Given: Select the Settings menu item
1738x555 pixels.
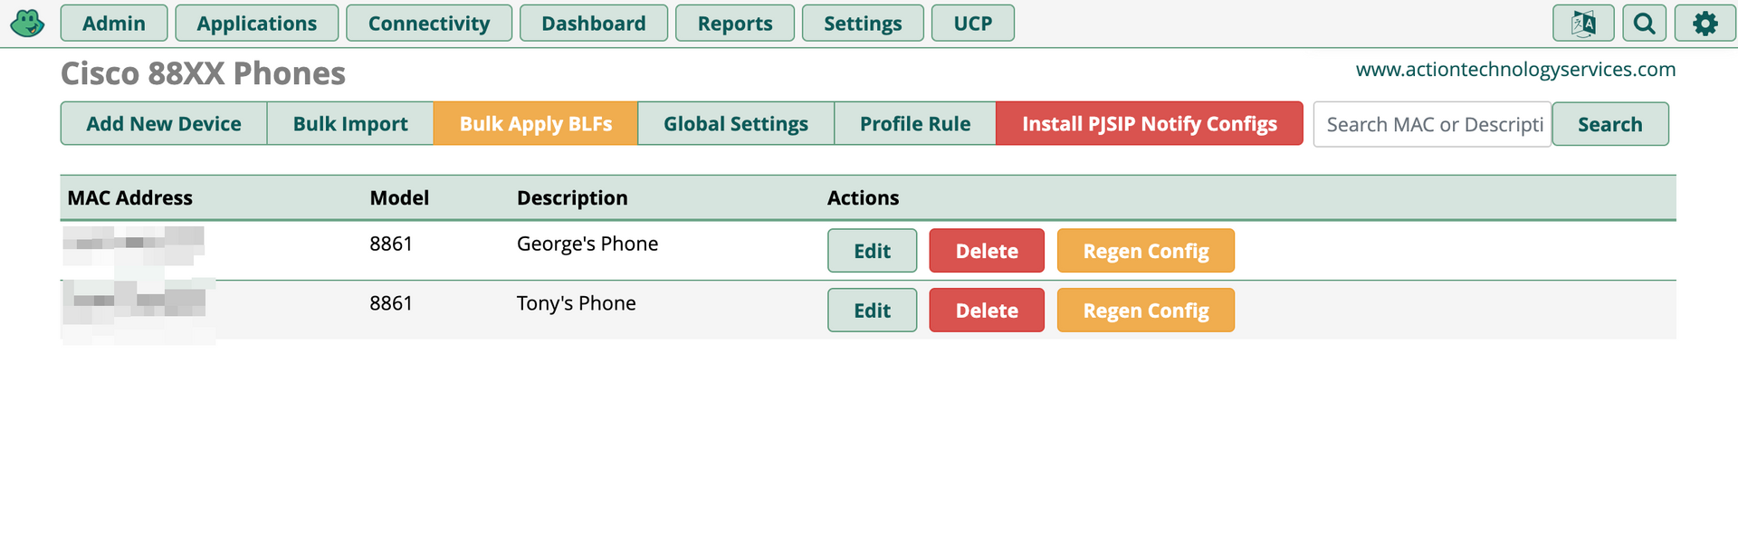Looking at the screenshot, I should click(863, 24).
